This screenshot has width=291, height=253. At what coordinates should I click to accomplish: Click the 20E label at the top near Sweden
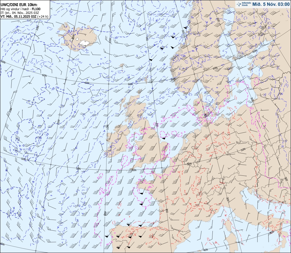pos(219,20)
